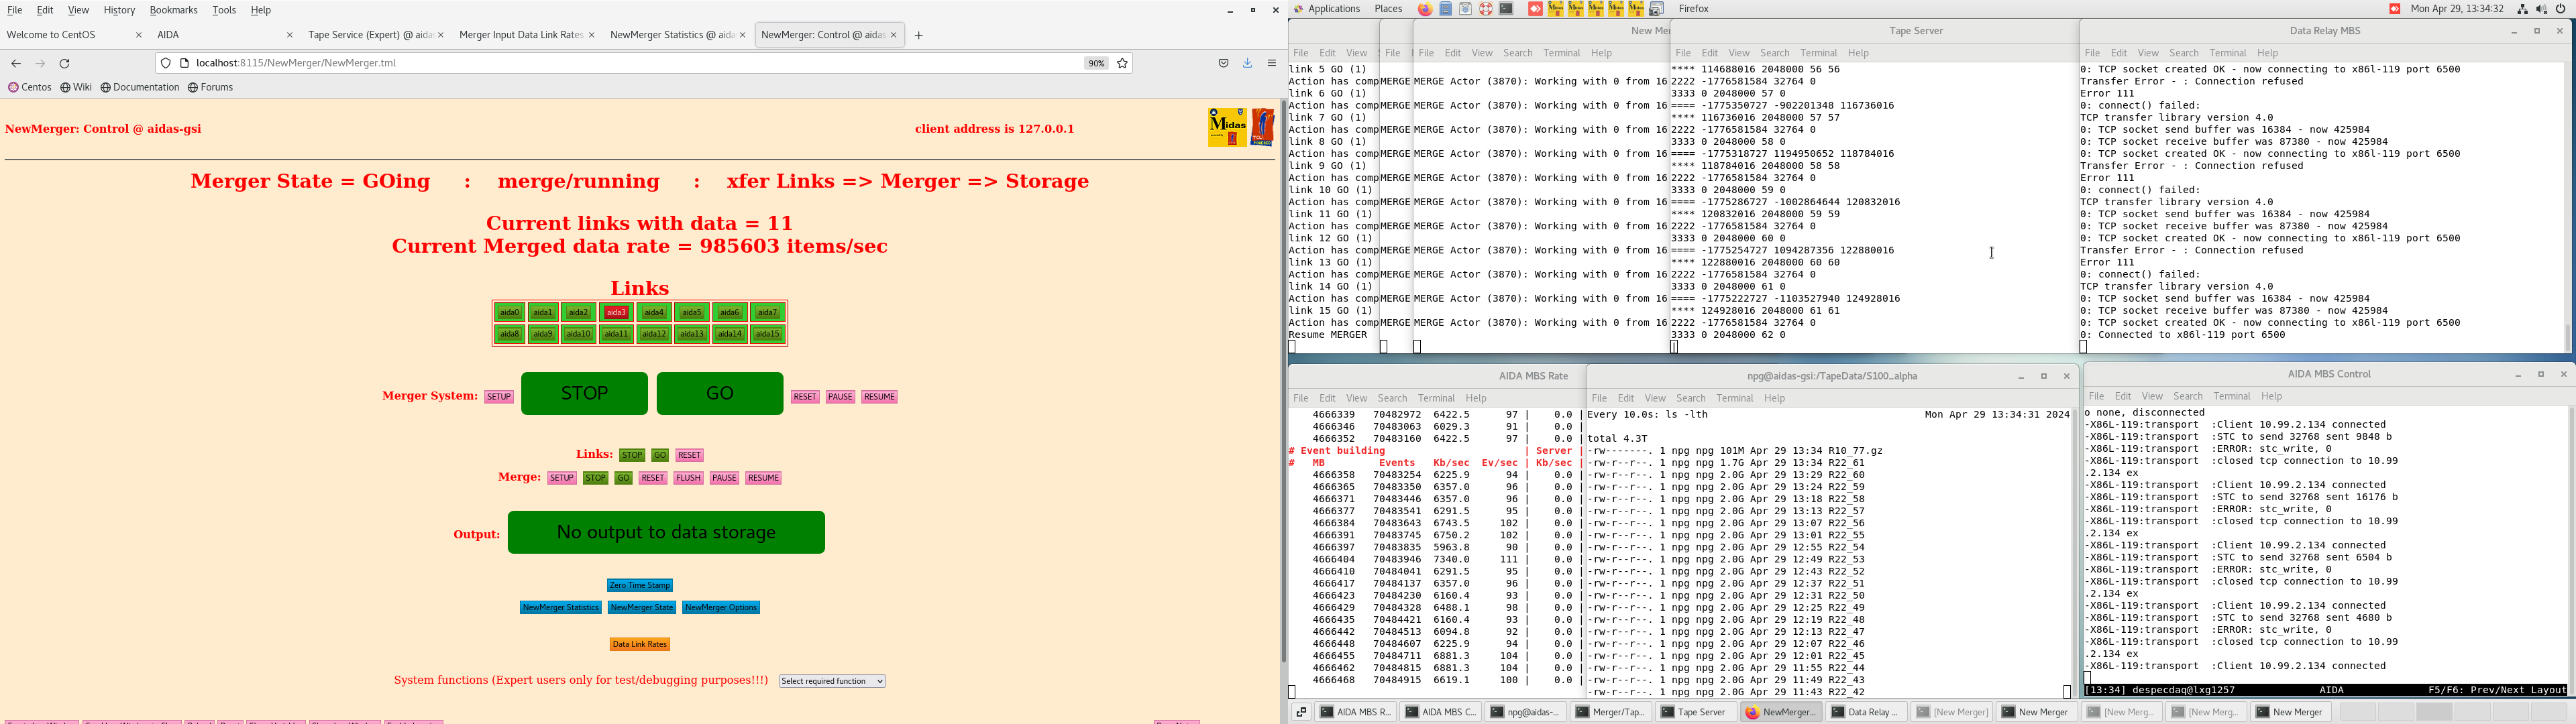Switch to Data Relay window in taskbar
The image size is (2576, 724).
click(x=1867, y=712)
